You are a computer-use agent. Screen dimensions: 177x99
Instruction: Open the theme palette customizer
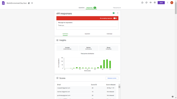146,2
